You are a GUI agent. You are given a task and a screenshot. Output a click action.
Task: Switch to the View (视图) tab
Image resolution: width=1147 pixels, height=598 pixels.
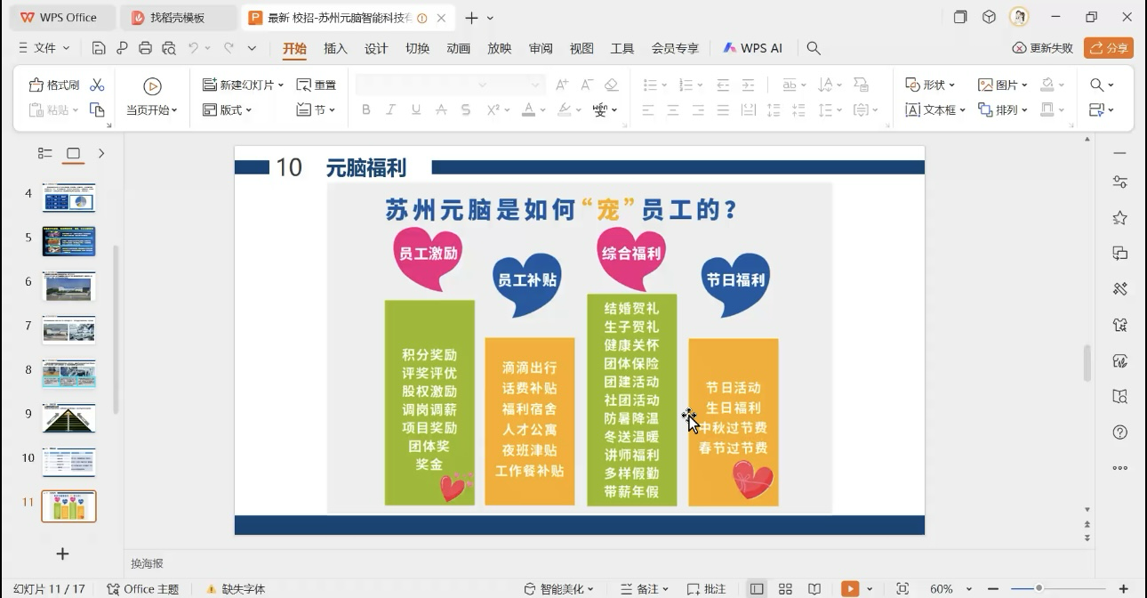(582, 48)
